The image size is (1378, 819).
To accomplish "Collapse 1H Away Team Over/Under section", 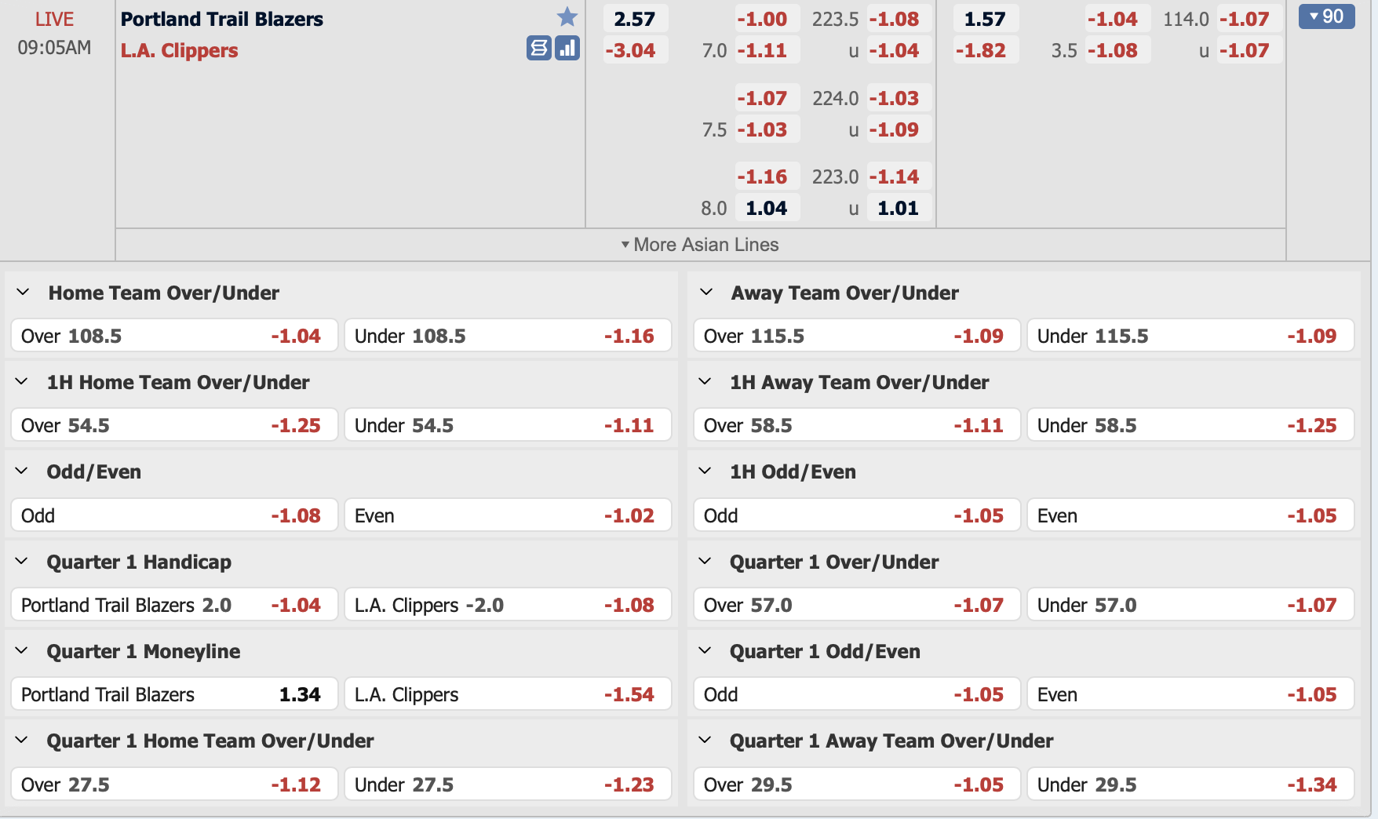I will coord(705,382).
